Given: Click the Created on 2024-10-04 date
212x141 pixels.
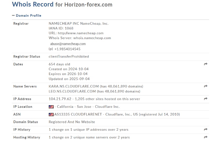Looking at the screenshot, I should click(x=69, y=69).
